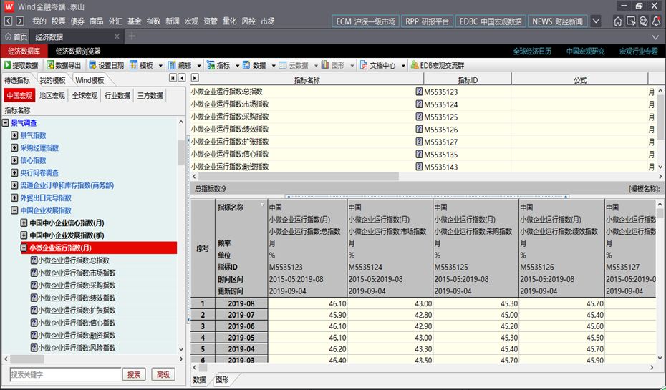Expand the 景气指数 tree node

click(x=14, y=135)
